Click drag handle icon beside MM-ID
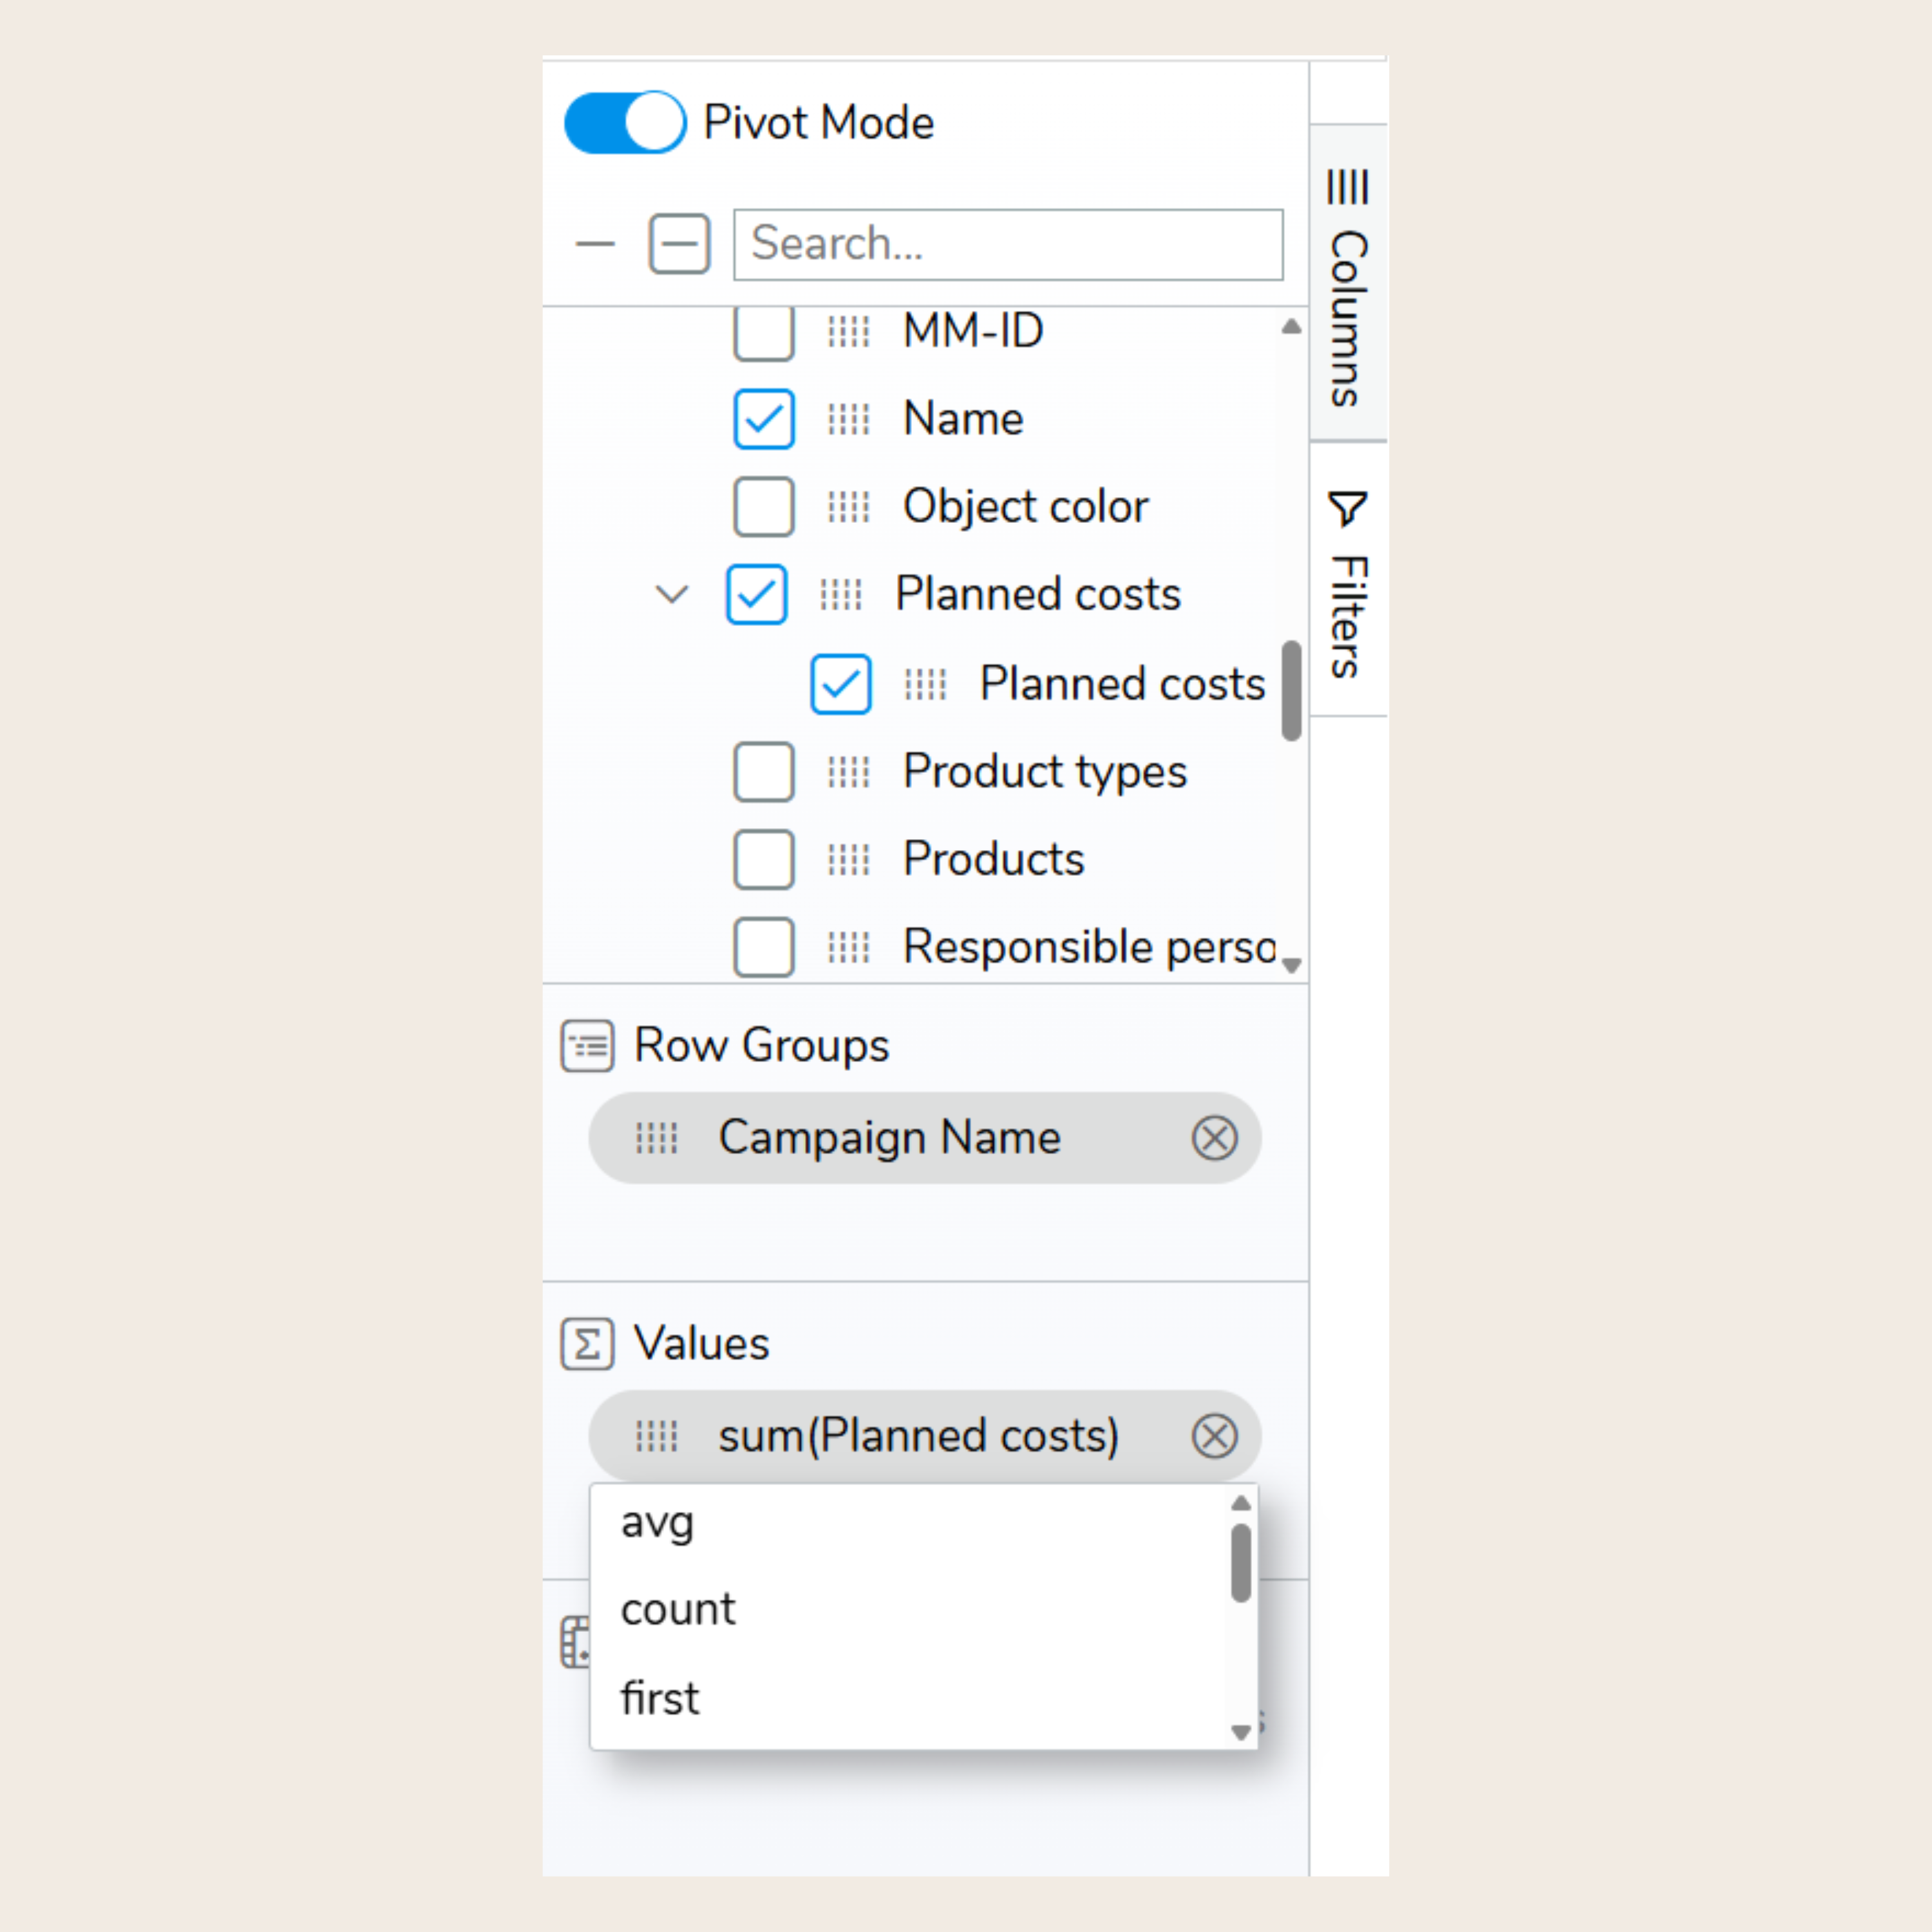 point(848,331)
